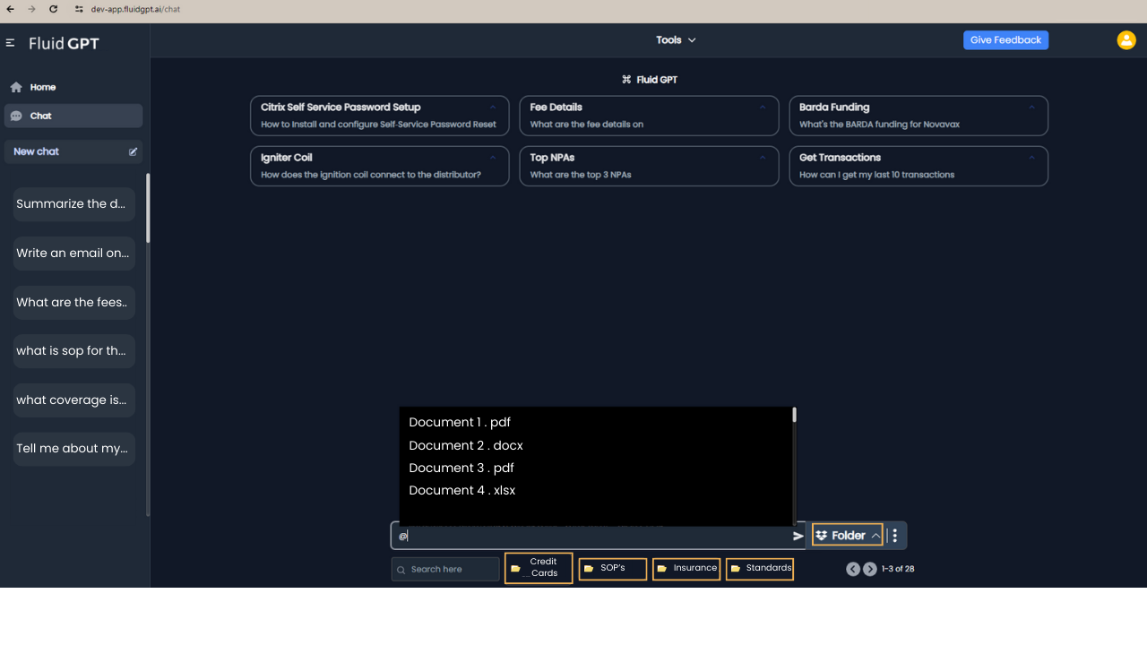Open chat 'what coverage is...'
Image resolution: width=1147 pixels, height=645 pixels.
74,400
